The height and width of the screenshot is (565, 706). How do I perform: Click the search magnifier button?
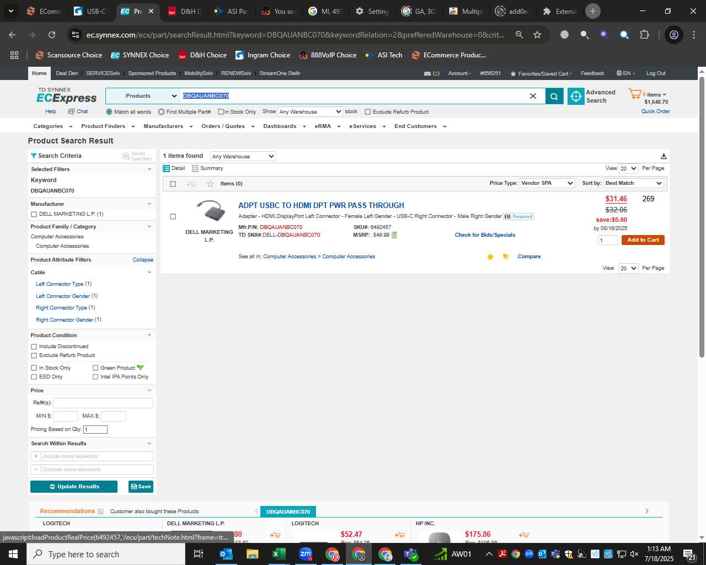pos(554,96)
